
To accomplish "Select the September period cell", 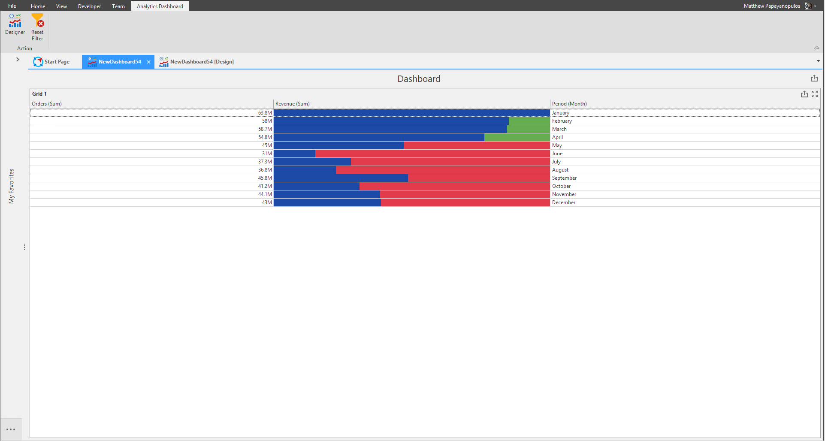I will pos(685,178).
